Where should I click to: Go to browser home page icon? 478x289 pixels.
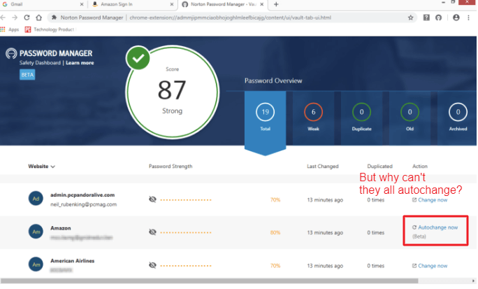pos(38,17)
